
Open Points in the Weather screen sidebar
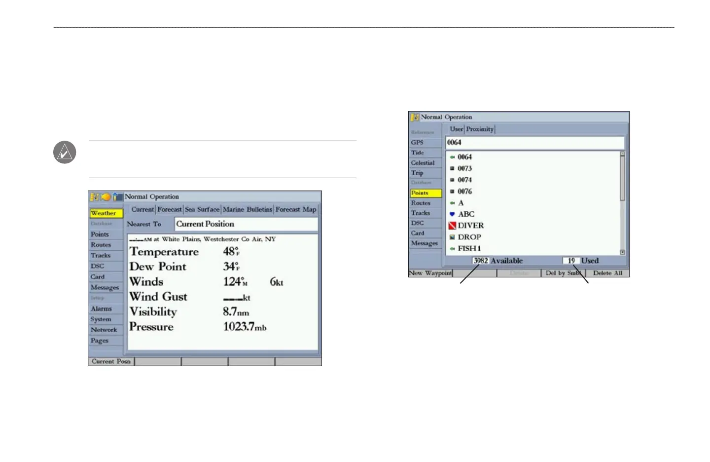[106, 234]
